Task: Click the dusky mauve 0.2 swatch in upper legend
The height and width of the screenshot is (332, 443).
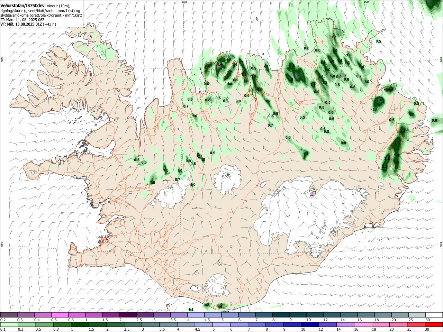Action: pyautogui.click(x=9, y=315)
